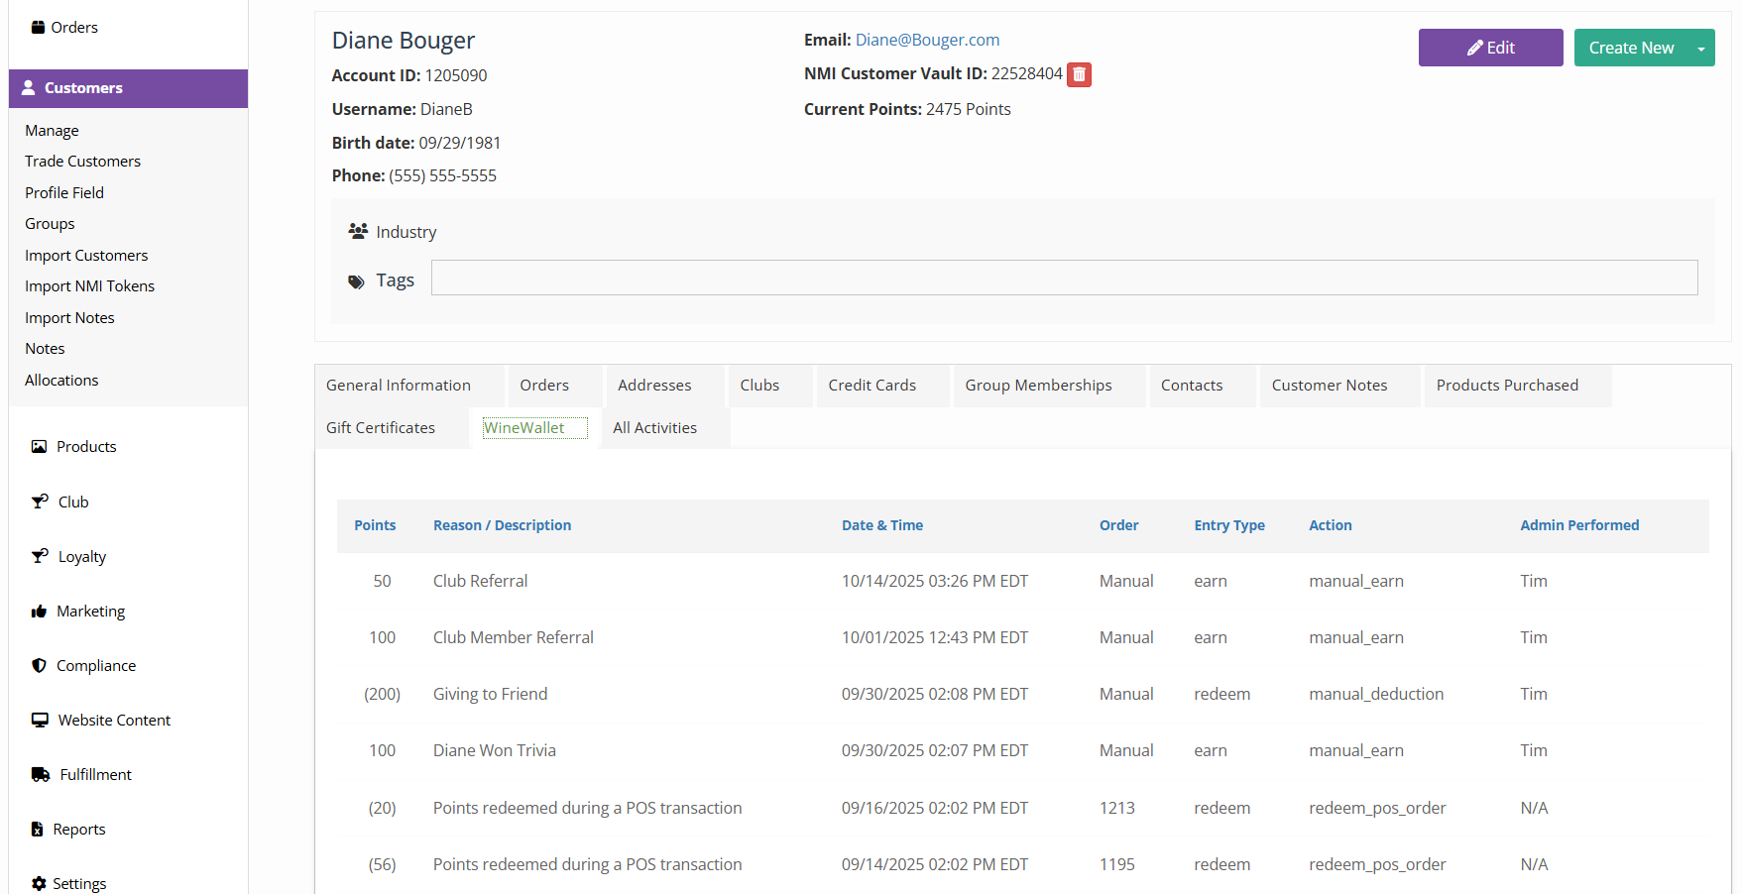Select the Fulfillment truck icon

tap(39, 774)
